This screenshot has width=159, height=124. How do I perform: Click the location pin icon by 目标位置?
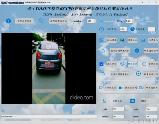point(104,101)
